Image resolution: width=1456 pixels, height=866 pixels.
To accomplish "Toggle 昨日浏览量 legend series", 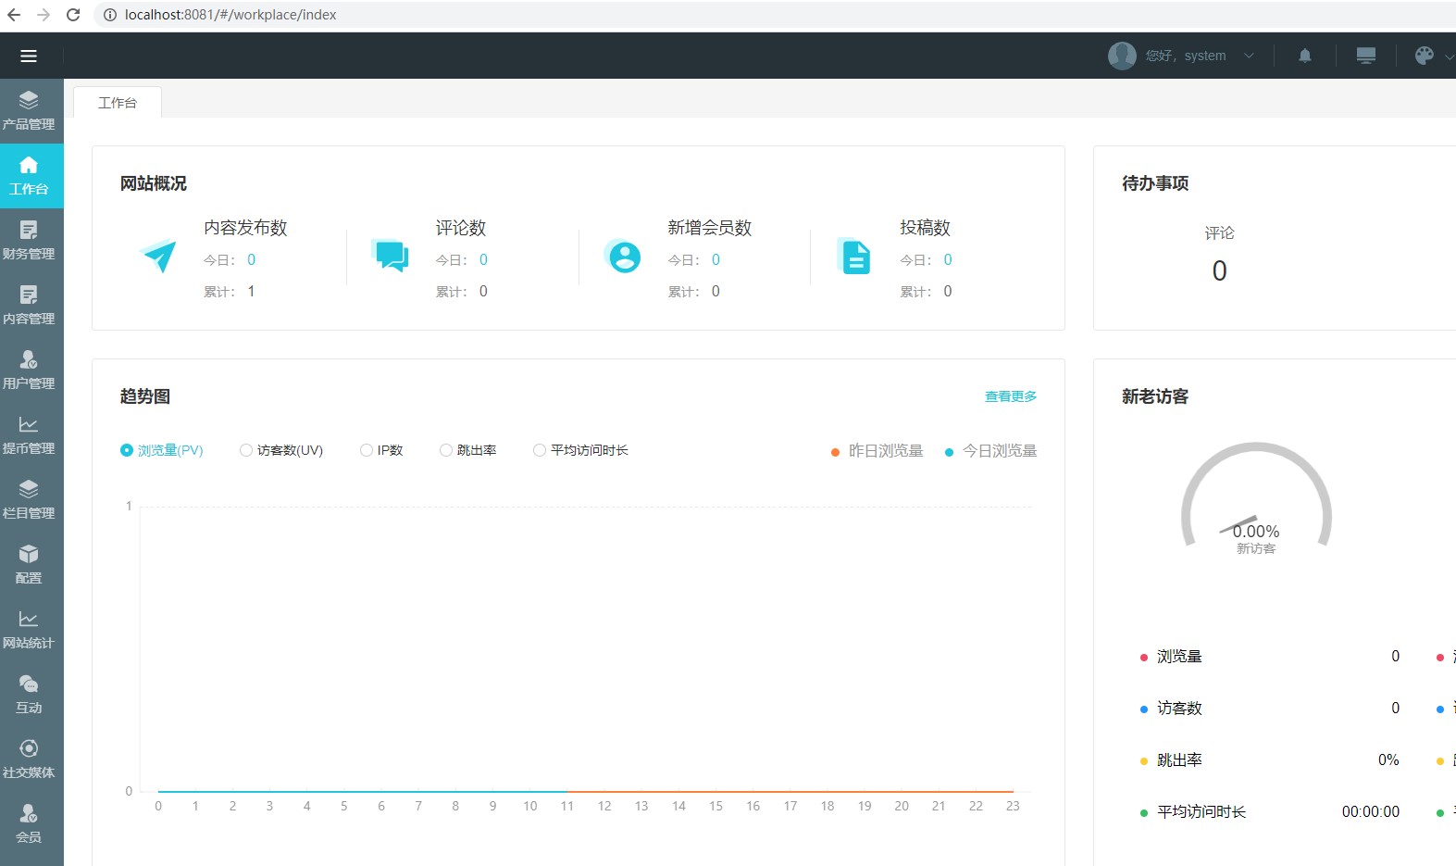I will [x=877, y=451].
